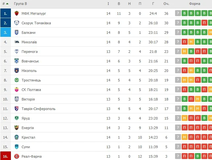The width and height of the screenshot is (212, 160).
Task: Click the gray question mark in Суми's form
Action: (178, 147)
